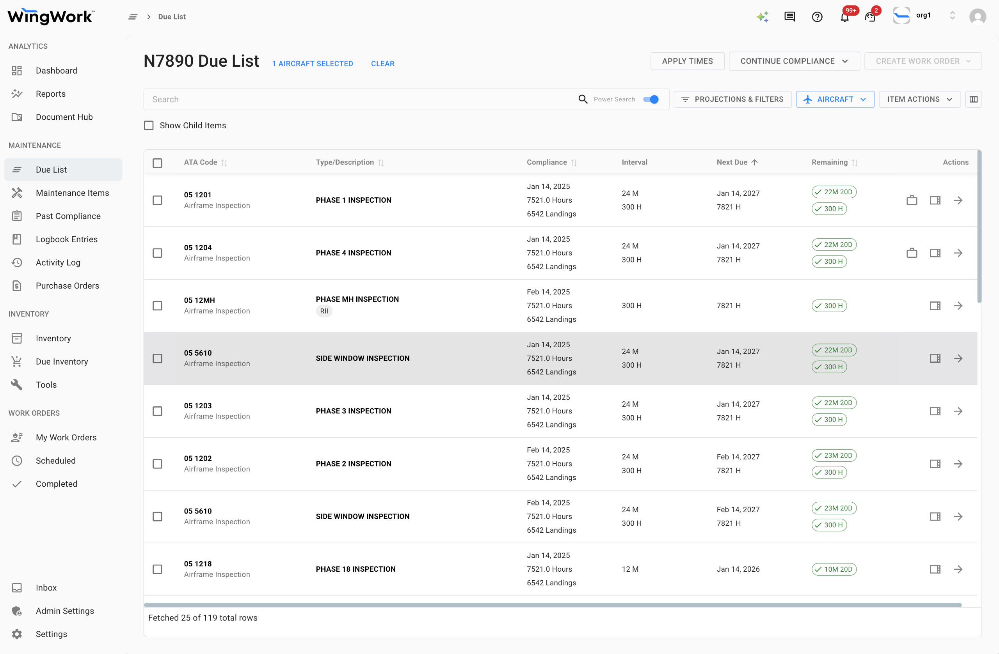This screenshot has width=999, height=654.
Task: Select checkbox for Phase 4 Inspection row
Action: point(157,253)
